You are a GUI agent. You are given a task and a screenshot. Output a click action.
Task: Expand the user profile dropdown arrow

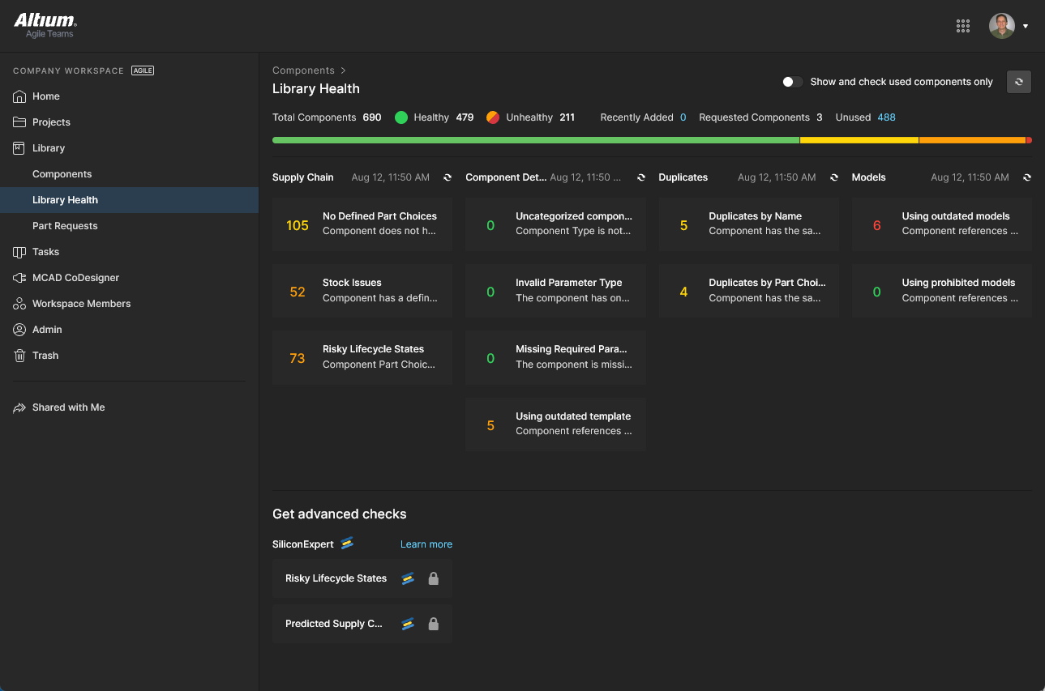1026,26
